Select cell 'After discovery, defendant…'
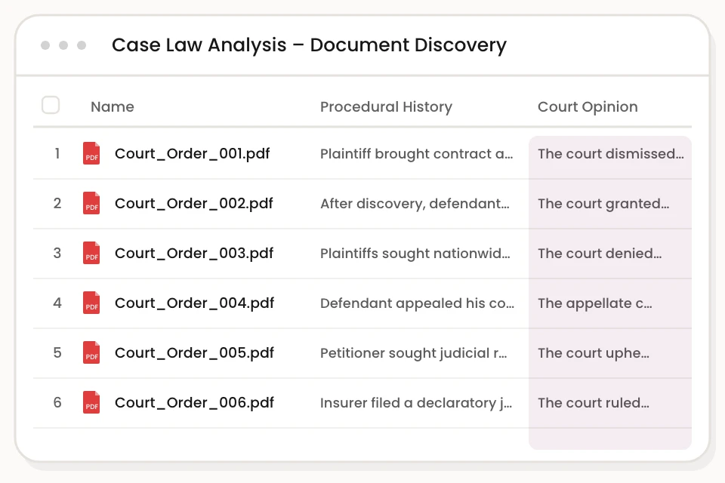The height and width of the screenshot is (483, 725). (415, 204)
